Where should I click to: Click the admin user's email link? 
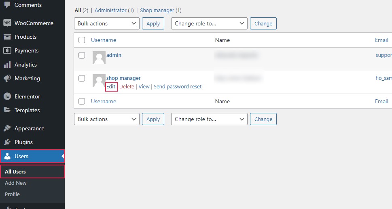[384, 55]
